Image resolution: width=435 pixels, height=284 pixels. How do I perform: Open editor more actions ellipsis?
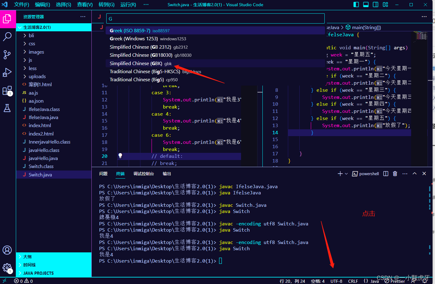point(424,17)
